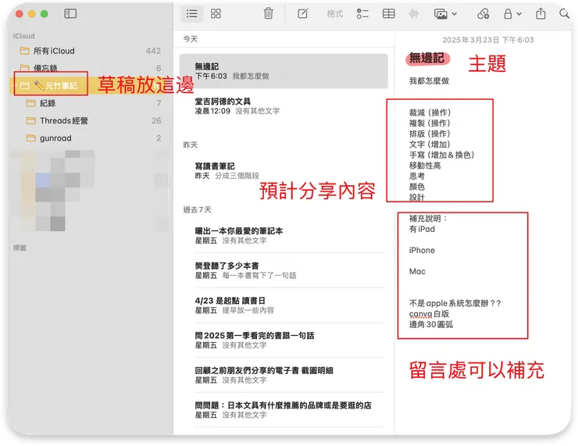
Task: Open the photo media icon
Action: (x=441, y=14)
